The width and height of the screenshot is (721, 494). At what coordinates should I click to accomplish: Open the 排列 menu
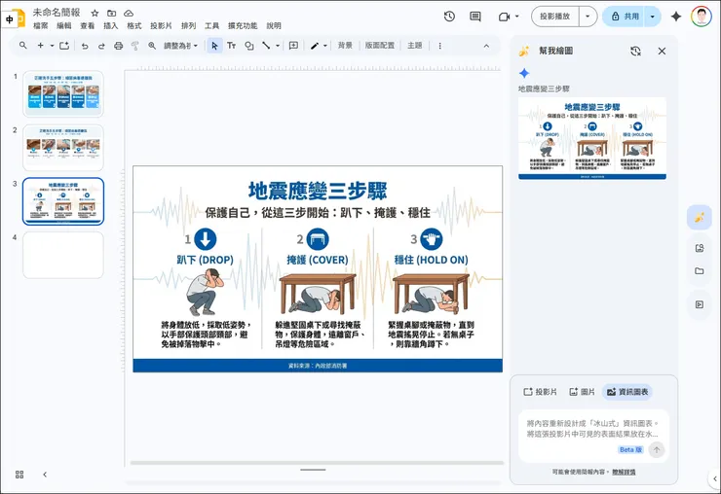(188, 25)
